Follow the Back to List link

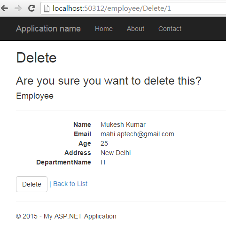click(70, 184)
